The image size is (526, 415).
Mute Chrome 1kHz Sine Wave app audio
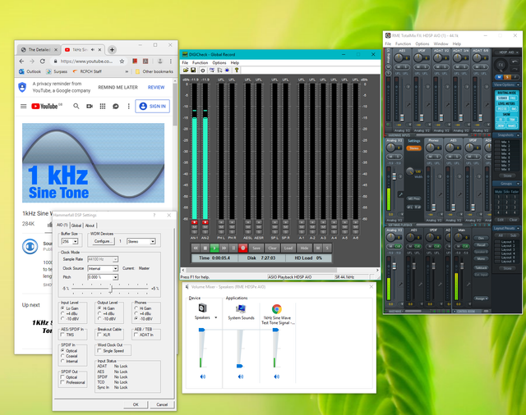point(276,376)
